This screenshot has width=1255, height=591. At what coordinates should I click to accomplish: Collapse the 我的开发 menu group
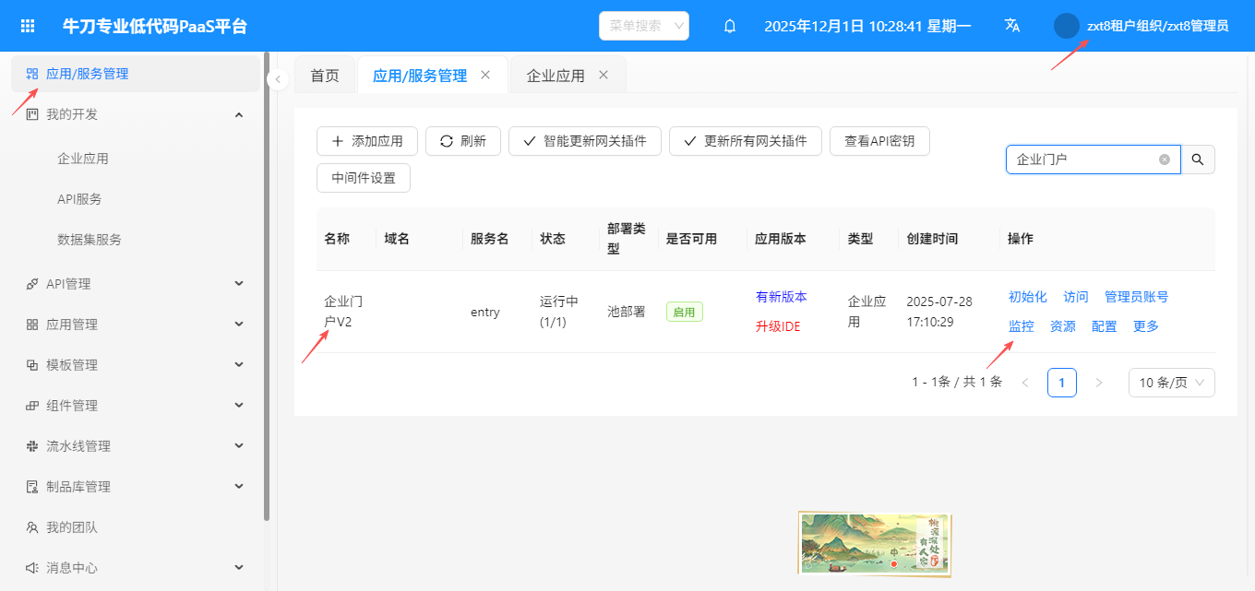[239, 114]
